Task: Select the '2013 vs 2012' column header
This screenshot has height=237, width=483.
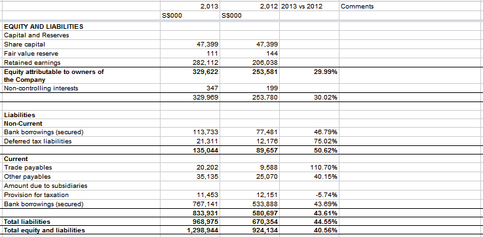Action: [309, 7]
